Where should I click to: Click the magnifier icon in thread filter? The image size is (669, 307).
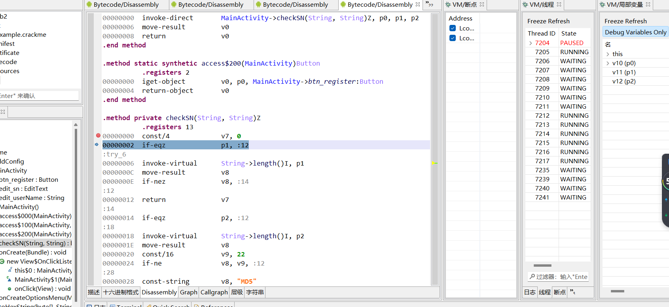[x=532, y=277]
